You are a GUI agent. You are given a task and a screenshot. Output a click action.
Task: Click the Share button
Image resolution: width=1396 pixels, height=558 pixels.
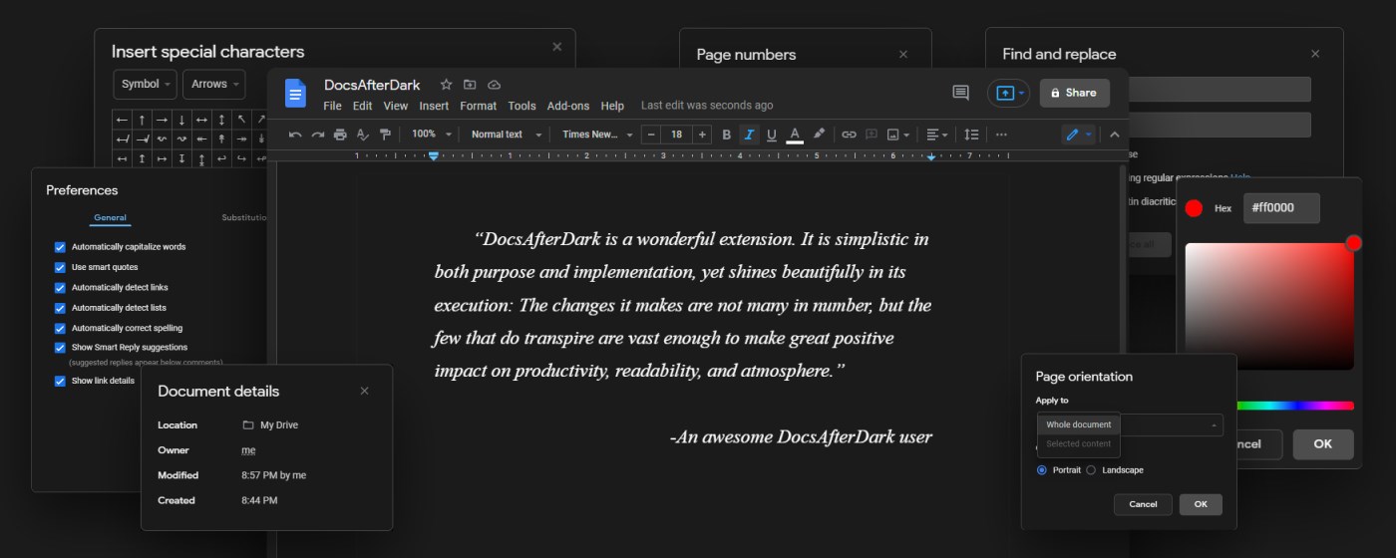click(1074, 93)
